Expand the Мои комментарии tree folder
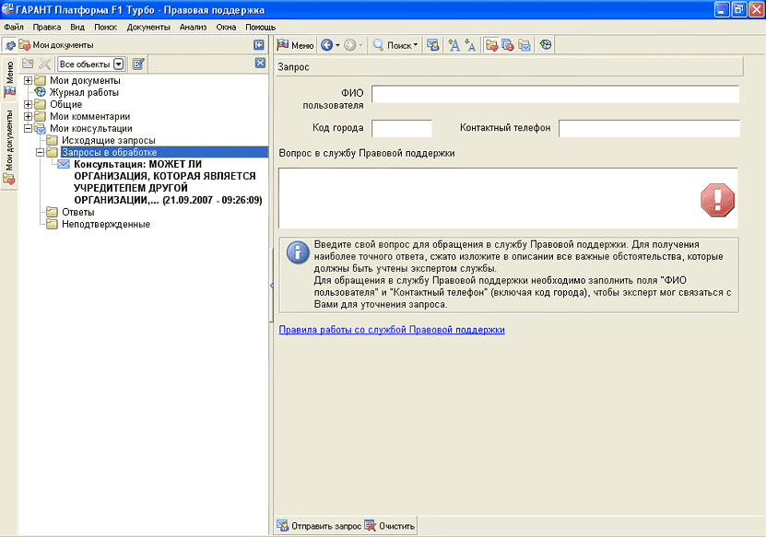 (29, 116)
